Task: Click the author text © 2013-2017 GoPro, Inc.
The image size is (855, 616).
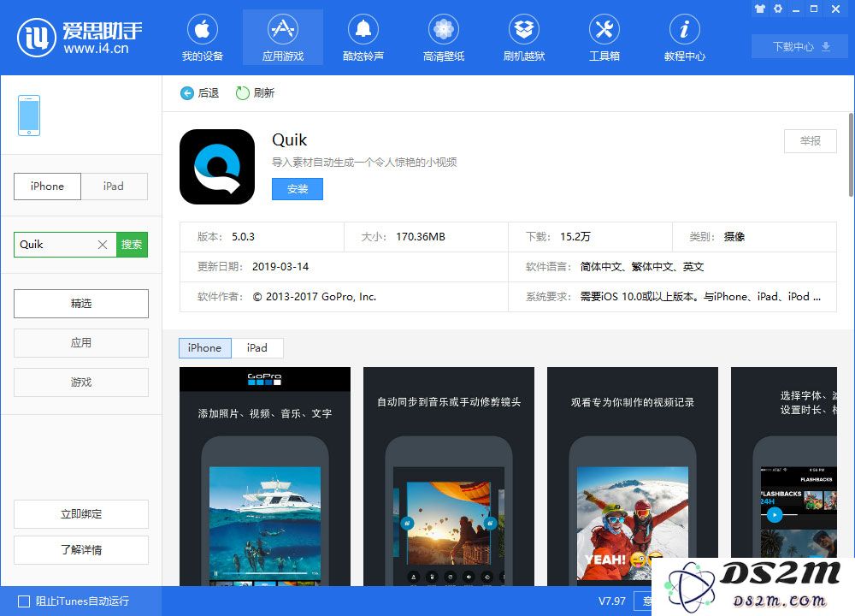Action: click(315, 297)
